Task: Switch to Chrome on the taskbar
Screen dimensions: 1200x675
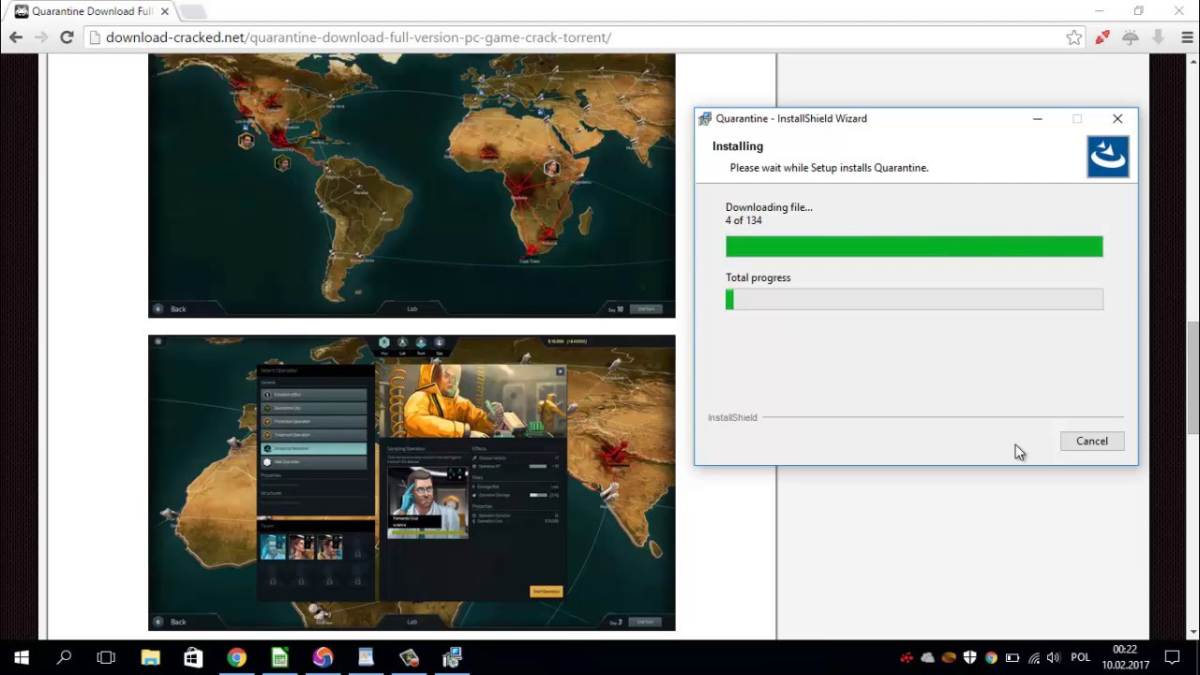Action: pyautogui.click(x=236, y=657)
